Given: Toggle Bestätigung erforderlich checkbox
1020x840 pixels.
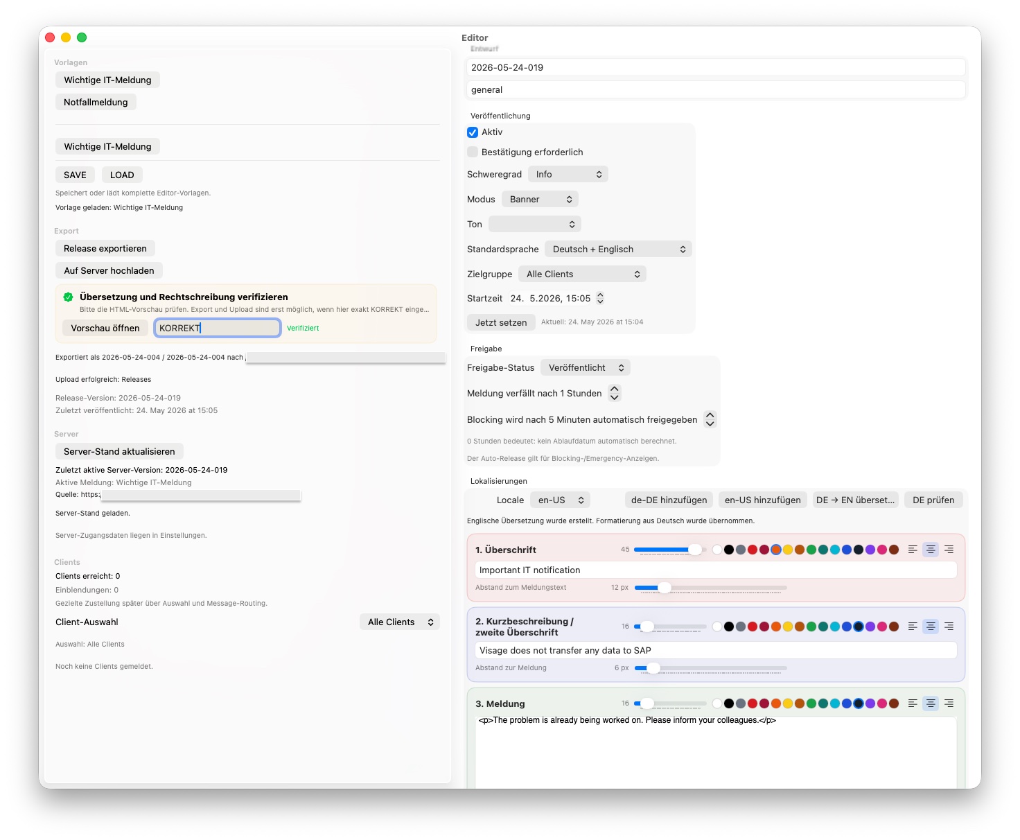Looking at the screenshot, I should pyautogui.click(x=473, y=152).
